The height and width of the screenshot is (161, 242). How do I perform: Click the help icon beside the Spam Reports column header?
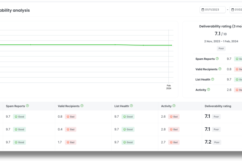[x=27, y=106]
